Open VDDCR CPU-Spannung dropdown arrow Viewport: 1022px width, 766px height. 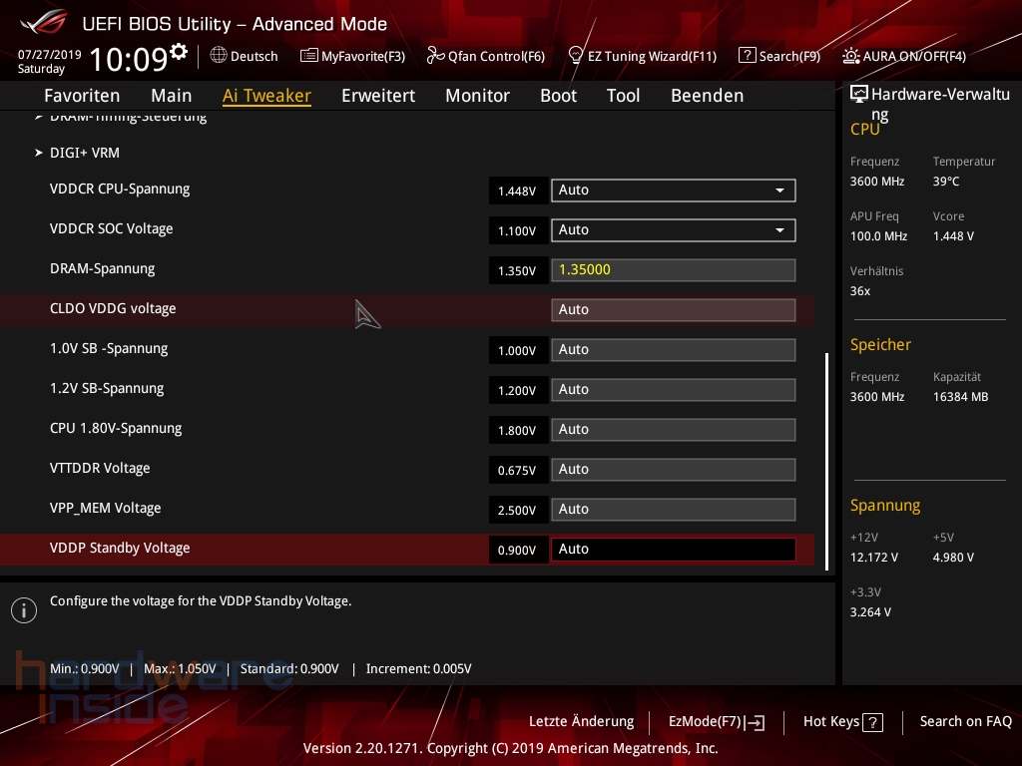pyautogui.click(x=779, y=191)
